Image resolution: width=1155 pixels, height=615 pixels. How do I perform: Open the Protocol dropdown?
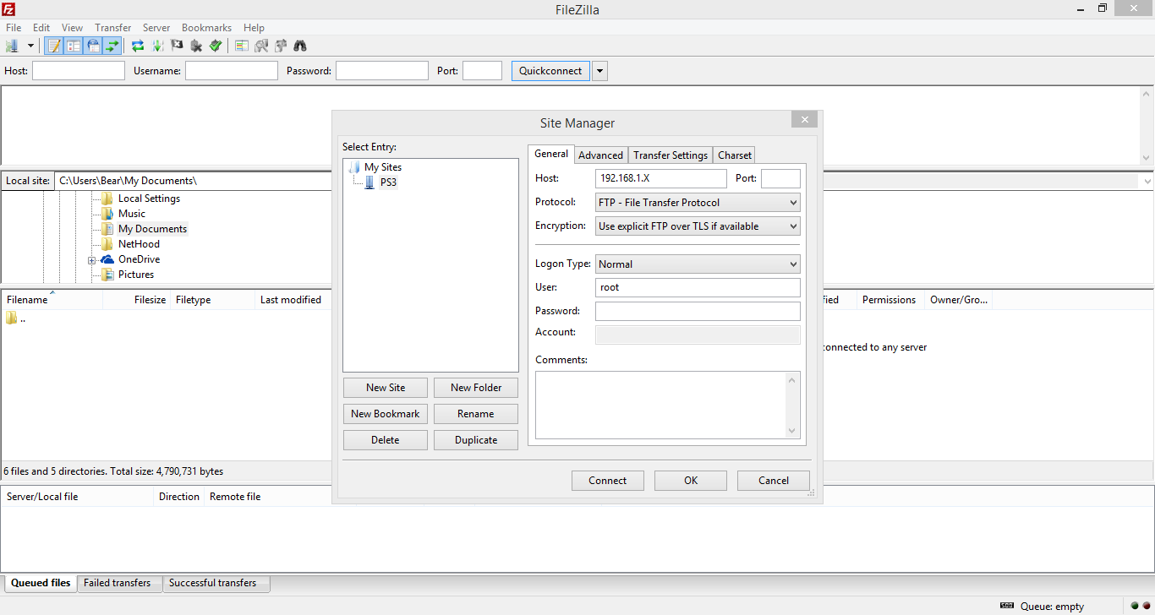pos(698,203)
